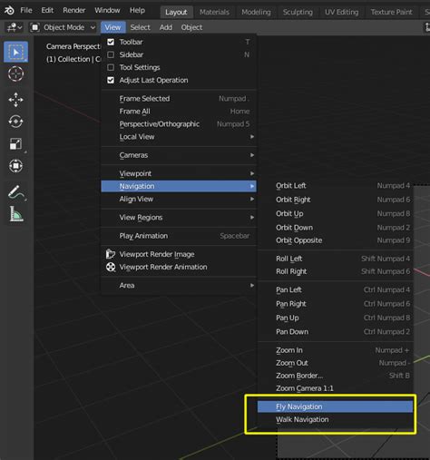
Task: Open the Help menu
Action: (x=137, y=10)
